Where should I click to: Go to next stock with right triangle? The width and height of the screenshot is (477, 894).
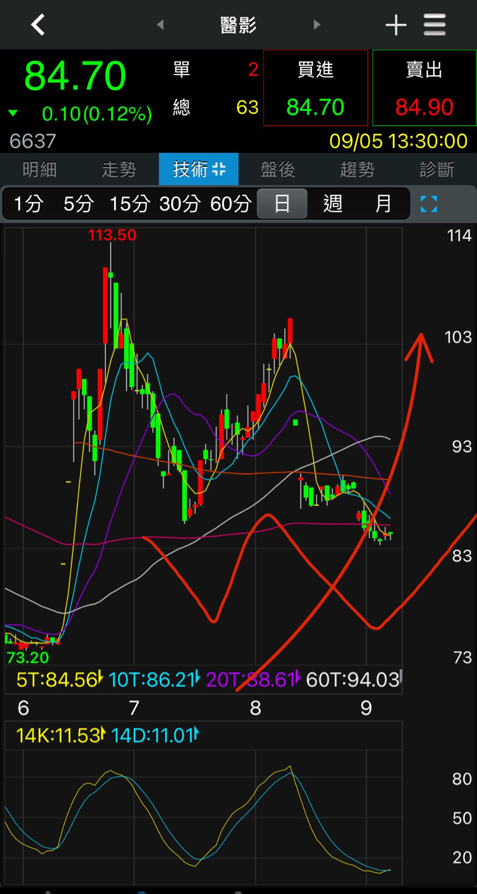coord(317,25)
